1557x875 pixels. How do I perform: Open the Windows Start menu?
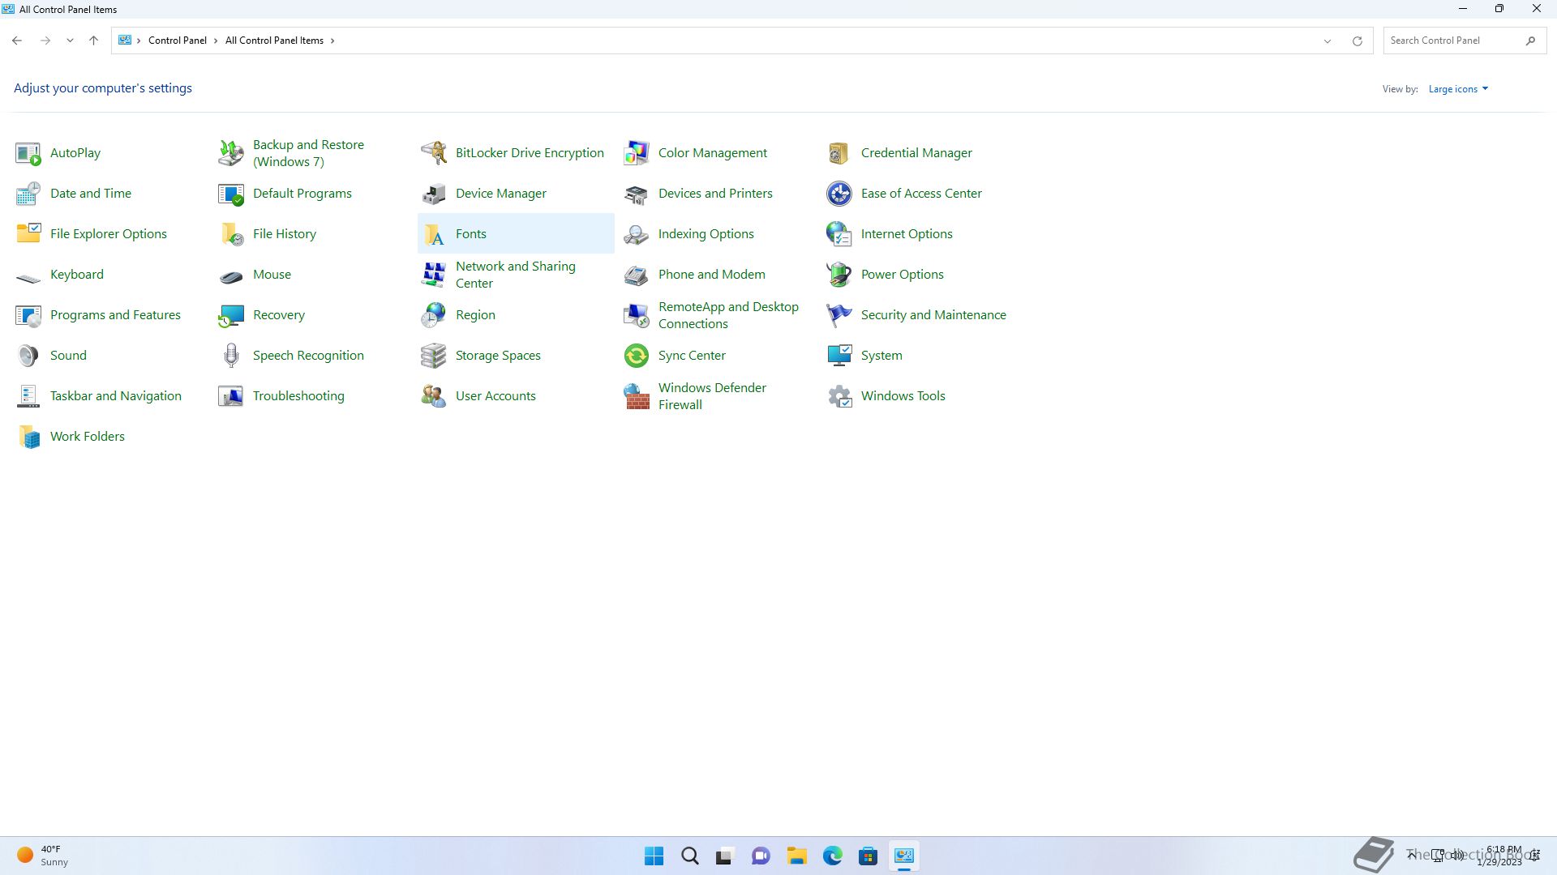654,856
